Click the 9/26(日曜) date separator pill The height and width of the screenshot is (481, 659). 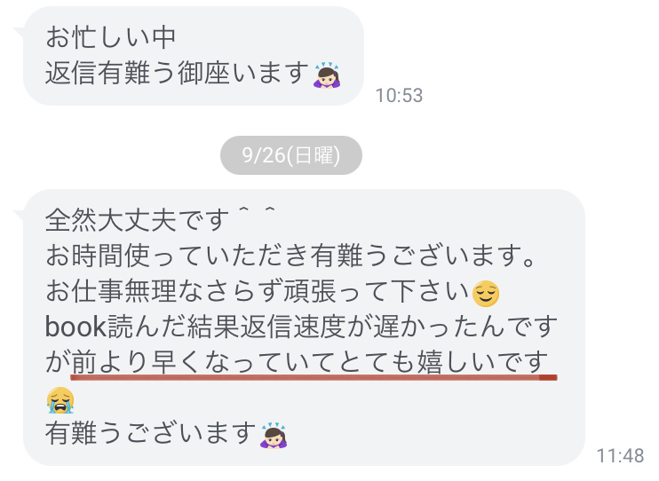click(x=290, y=155)
